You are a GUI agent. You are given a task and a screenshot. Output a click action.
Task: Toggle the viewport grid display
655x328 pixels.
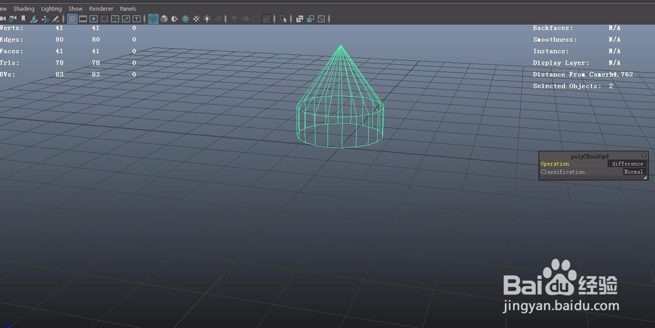point(72,19)
